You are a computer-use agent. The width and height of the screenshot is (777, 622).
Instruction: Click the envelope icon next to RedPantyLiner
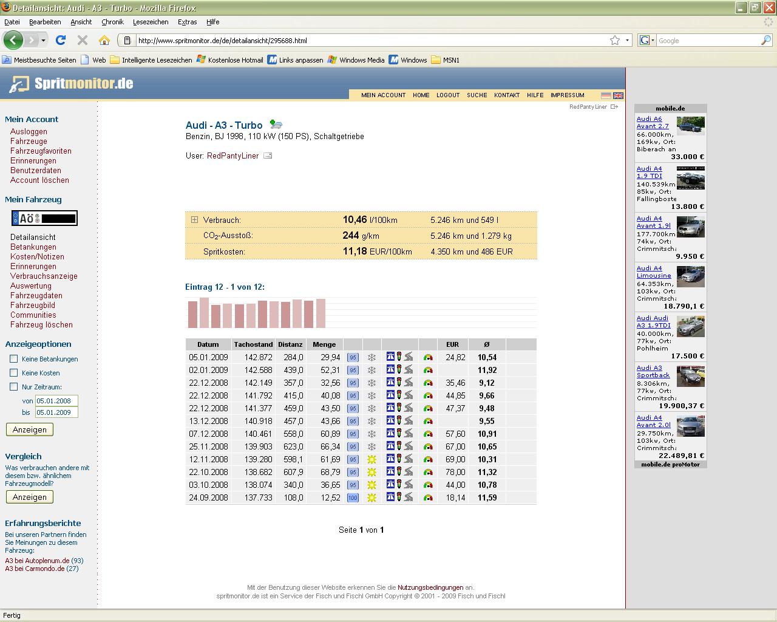[268, 155]
